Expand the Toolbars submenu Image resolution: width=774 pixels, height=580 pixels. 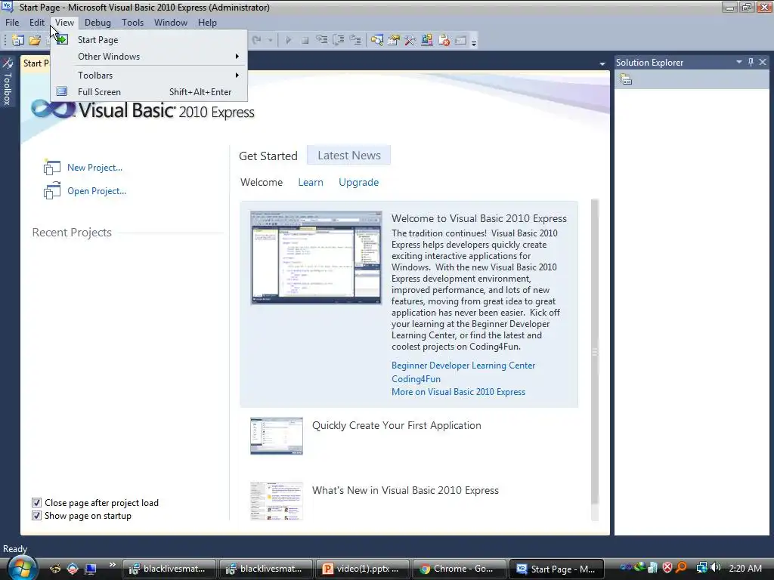coord(149,75)
